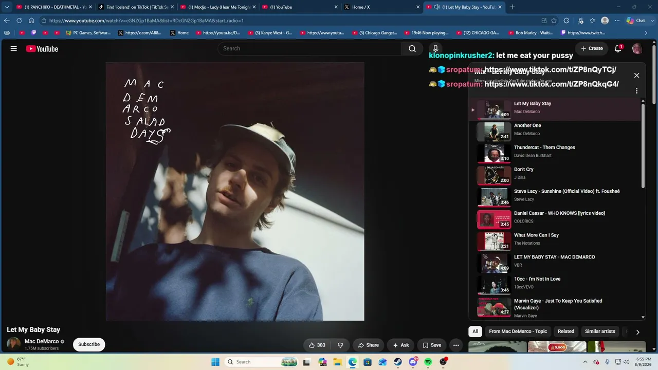Open a new browser tab
The image size is (658, 370).
click(x=512, y=7)
